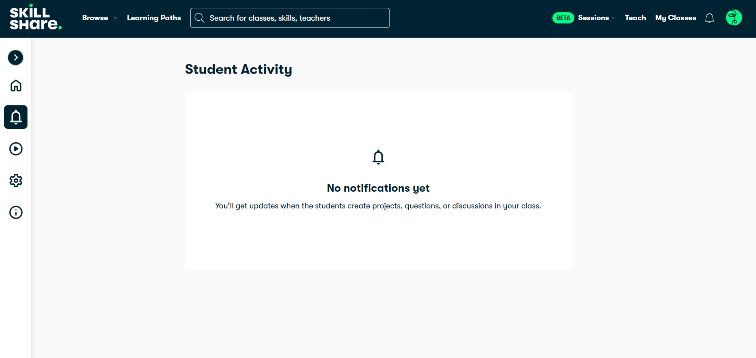This screenshot has height=358, width=756.
Task: Click the chevron arrow in the sidebar circle
Action: click(16, 58)
